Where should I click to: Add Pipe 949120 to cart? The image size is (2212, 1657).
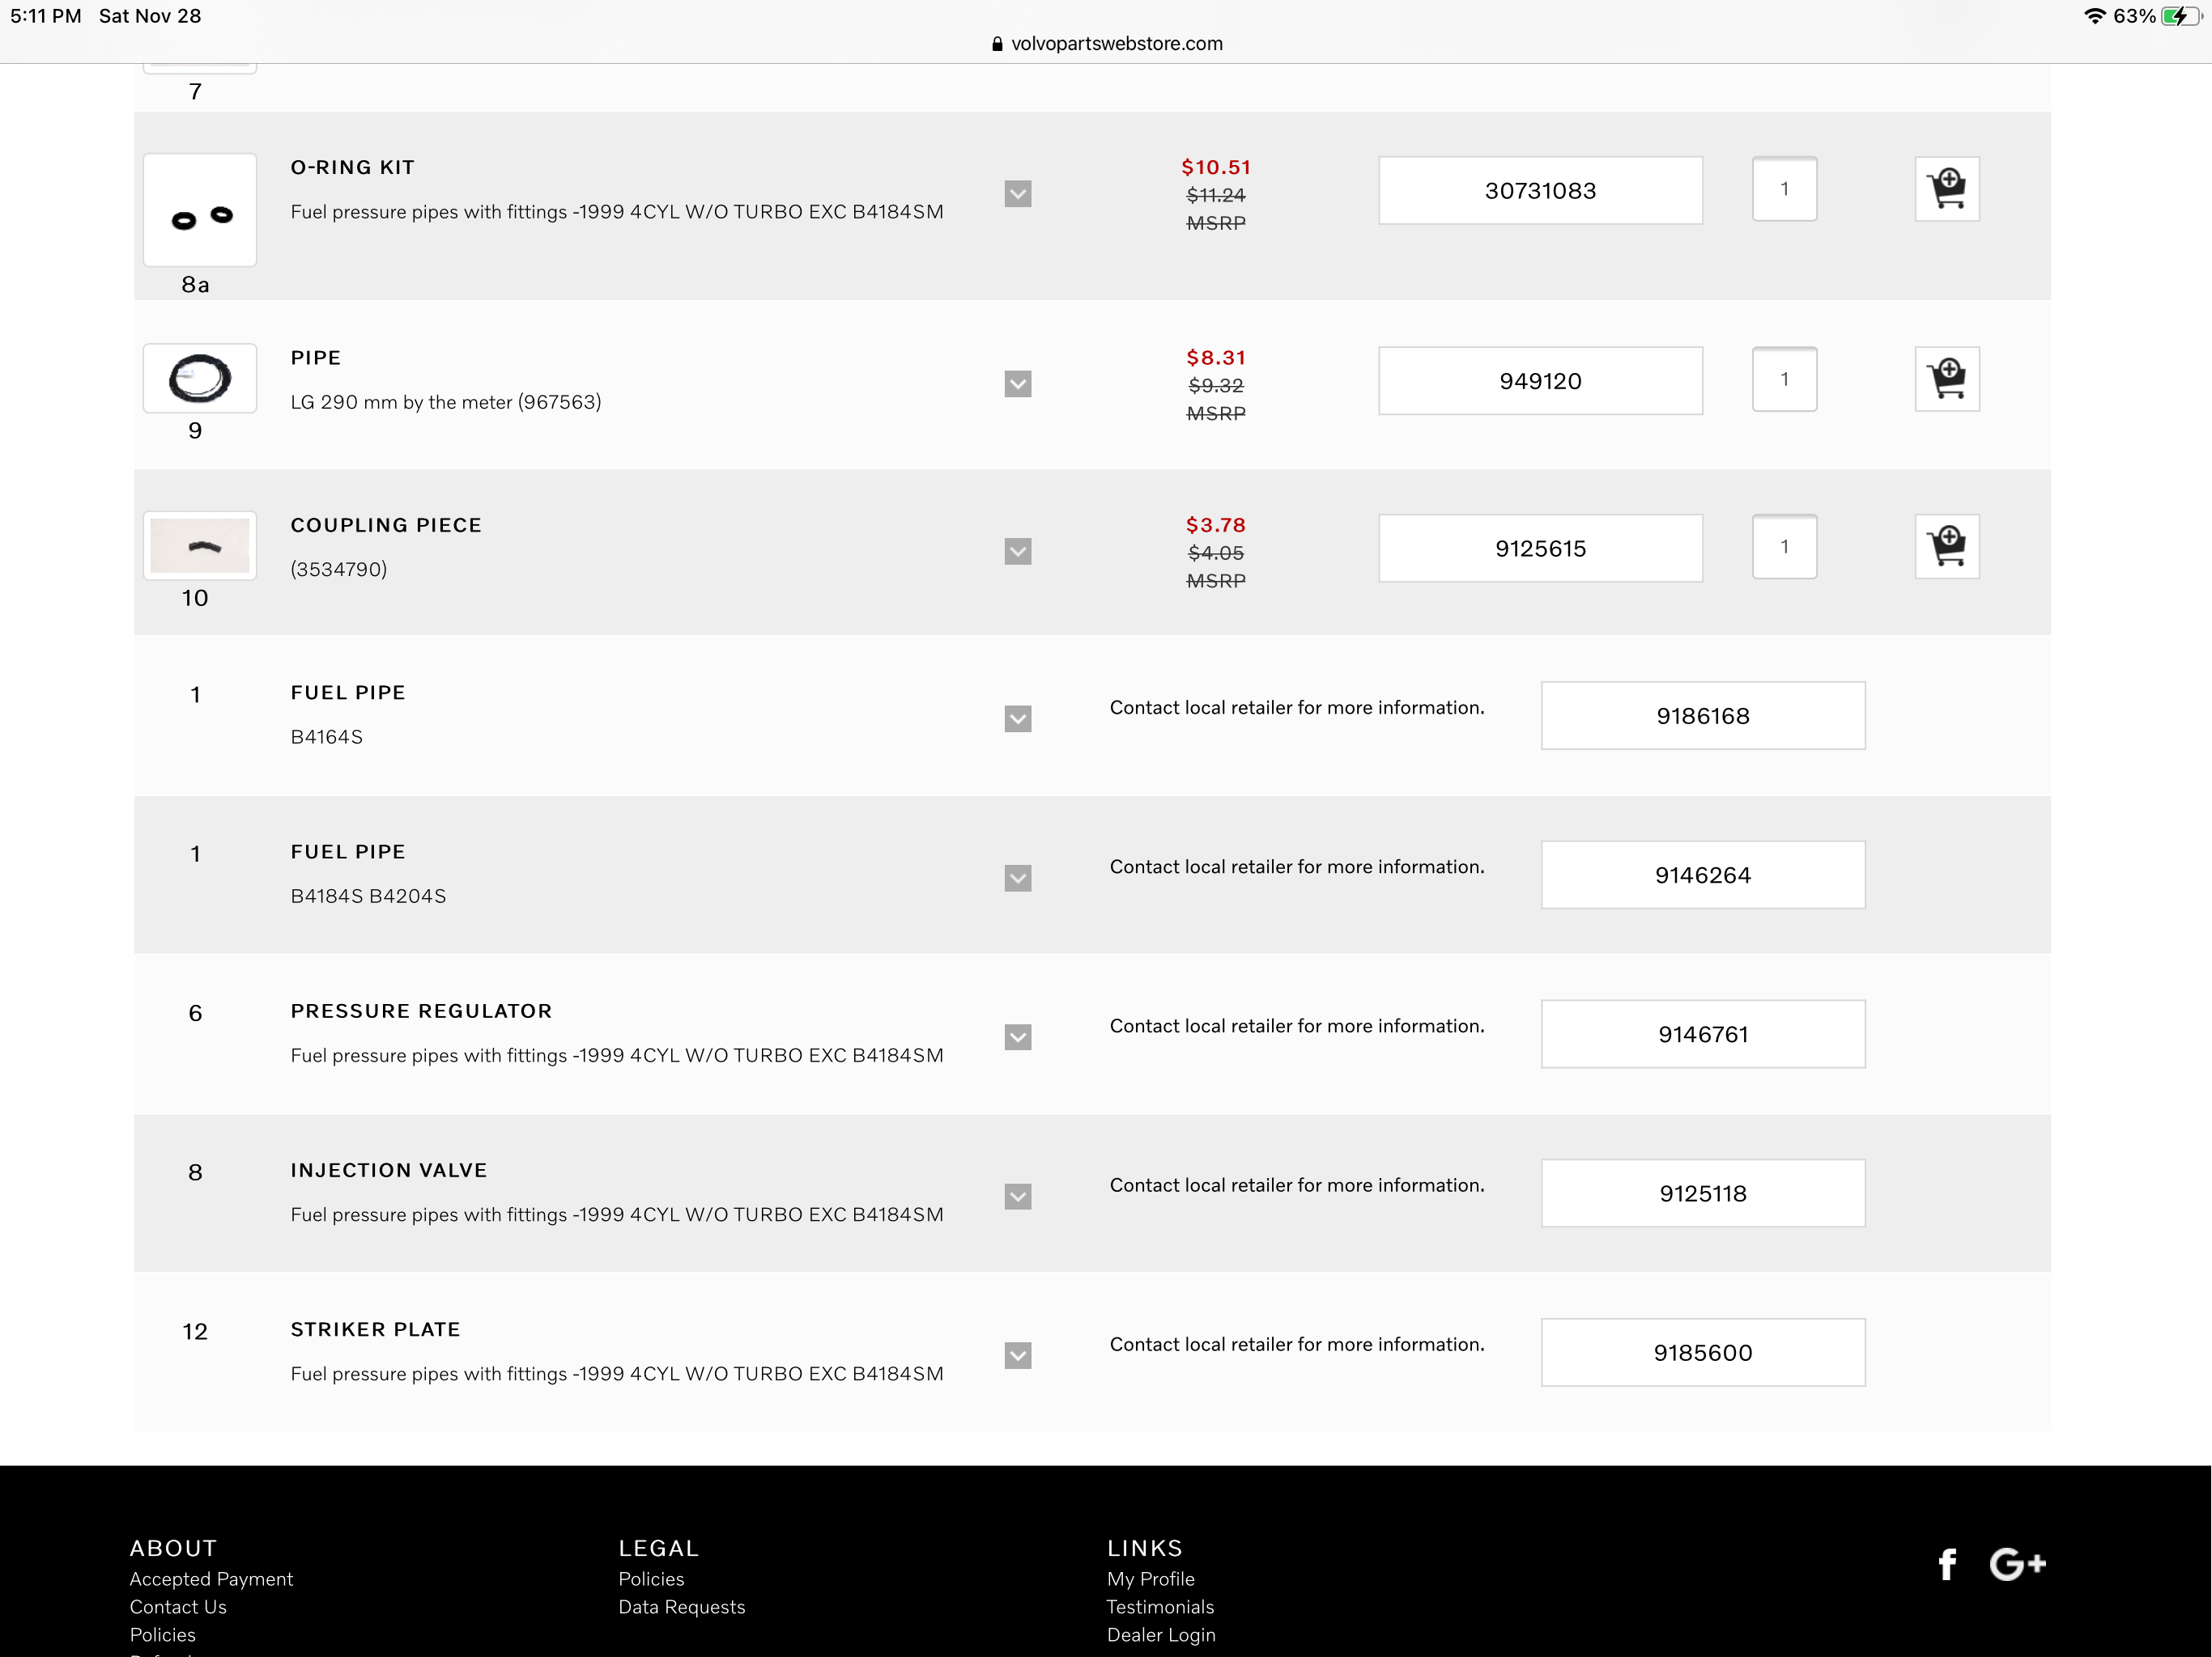[x=1946, y=379]
